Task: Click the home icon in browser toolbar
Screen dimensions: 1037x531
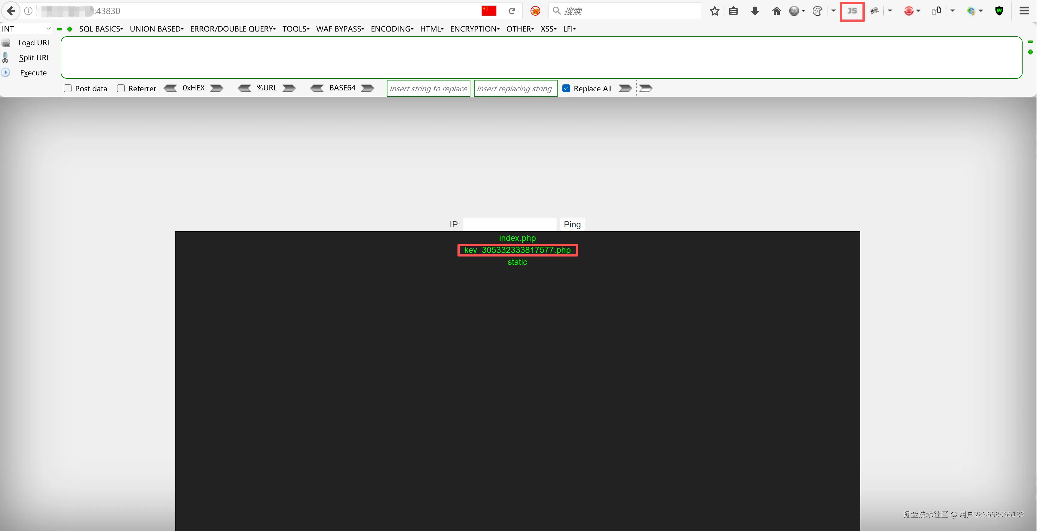Action: 776,11
